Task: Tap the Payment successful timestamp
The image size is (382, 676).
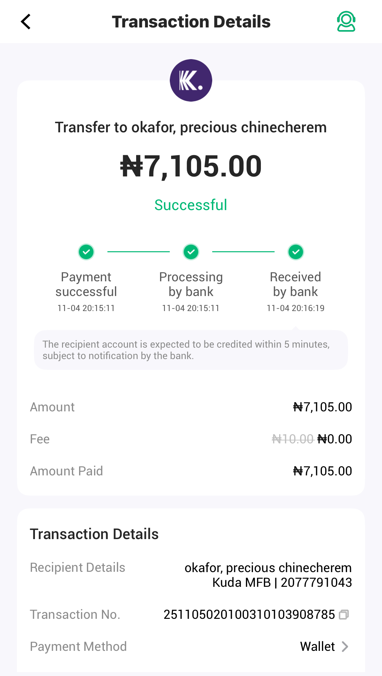Action: pyautogui.click(x=86, y=308)
